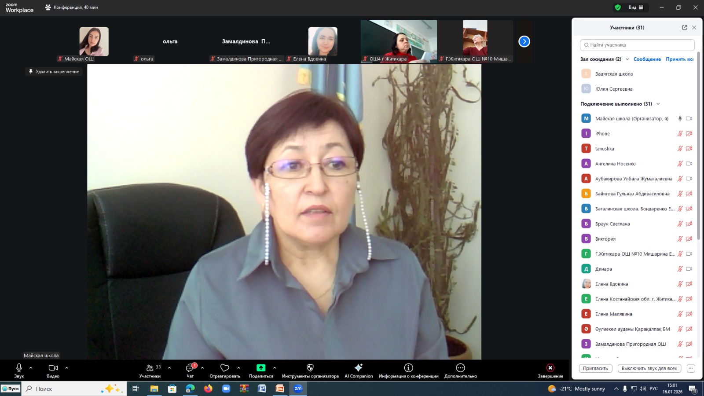Pop out the participants panel
The width and height of the screenshot is (704, 396).
pos(684,28)
